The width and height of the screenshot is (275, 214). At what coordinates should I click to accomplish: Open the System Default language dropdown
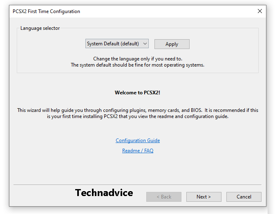(117, 44)
